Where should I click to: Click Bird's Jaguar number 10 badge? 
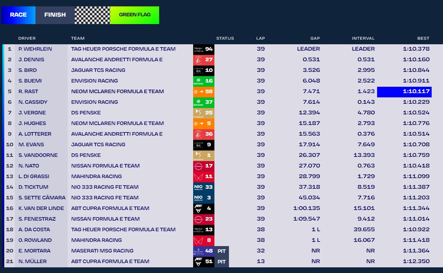click(204, 70)
